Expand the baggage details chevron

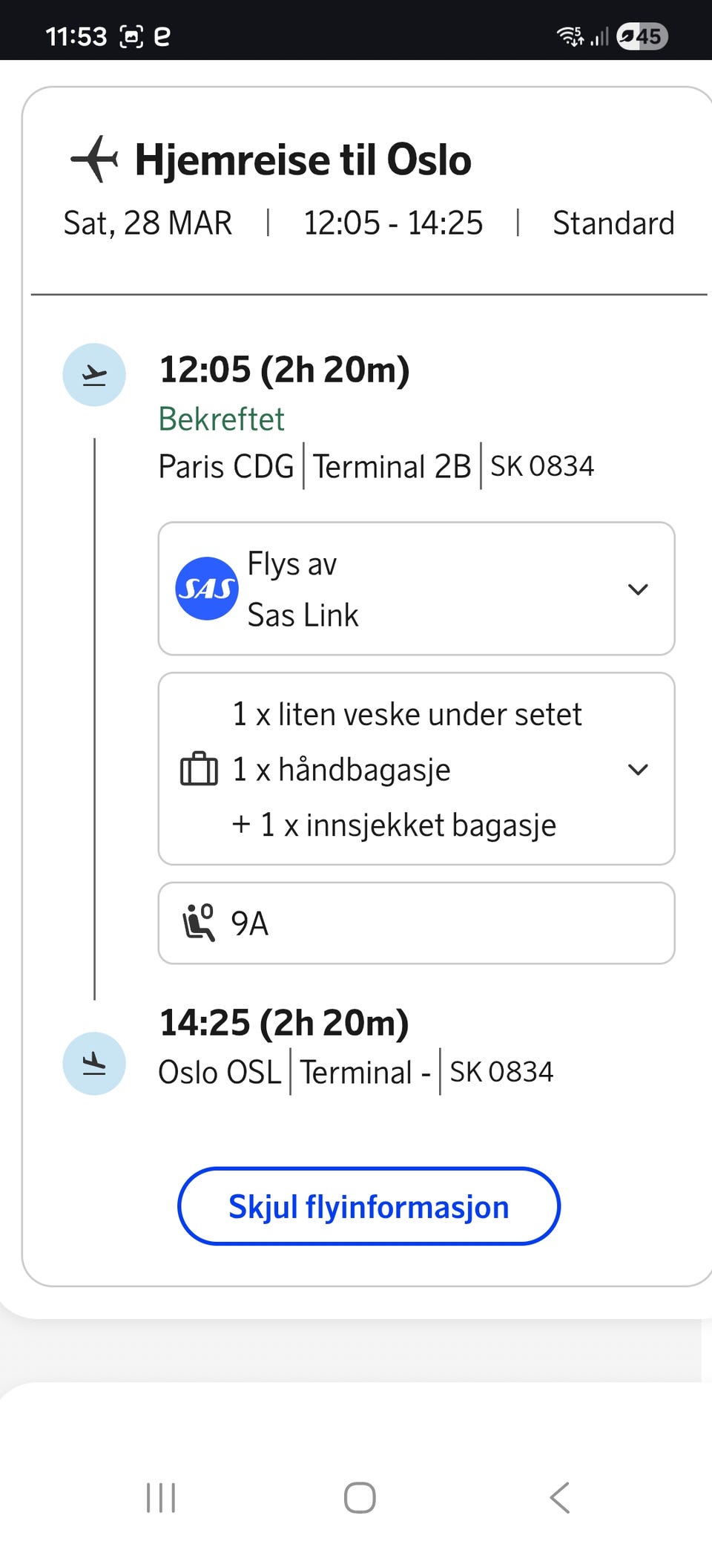click(x=638, y=770)
